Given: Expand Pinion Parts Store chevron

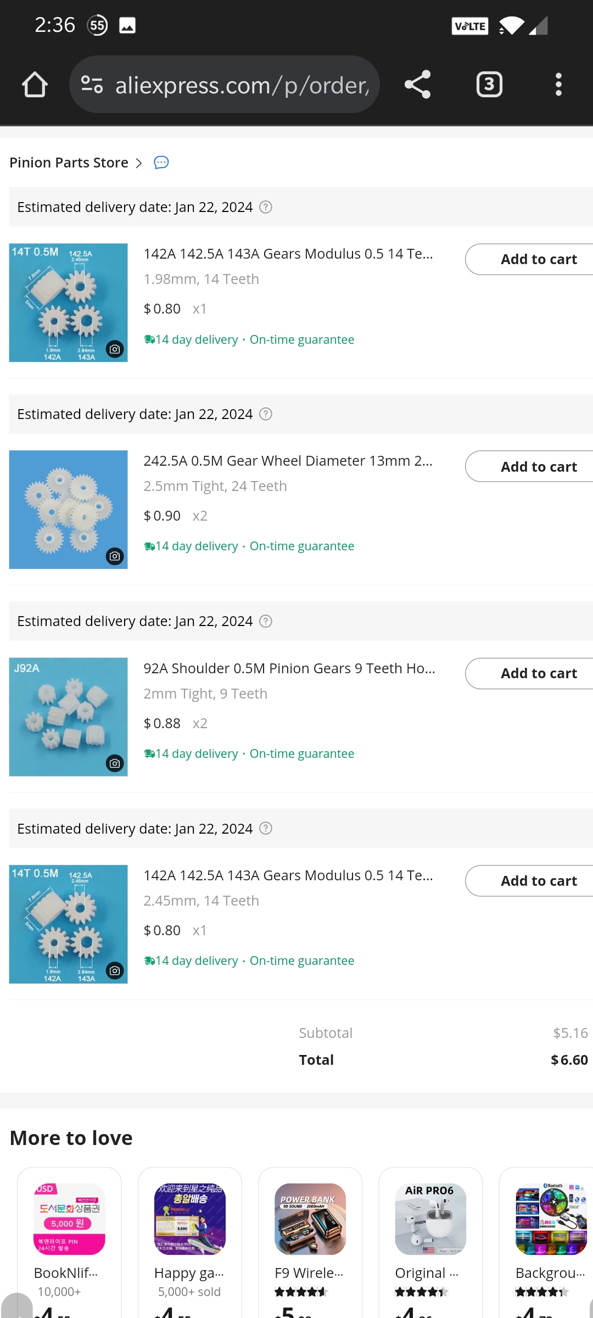Looking at the screenshot, I should (139, 163).
